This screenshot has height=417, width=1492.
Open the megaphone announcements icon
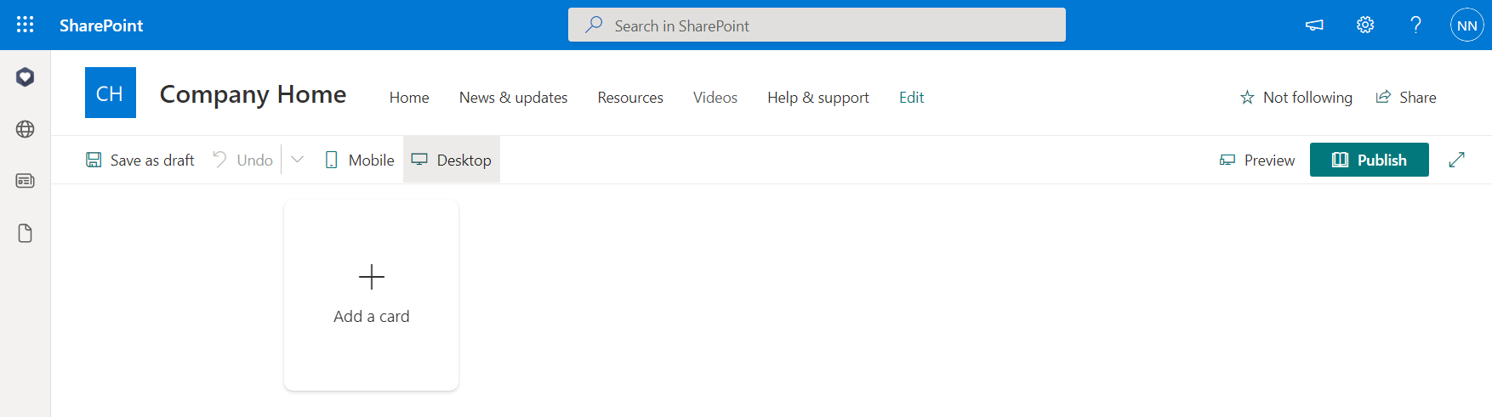1314,25
